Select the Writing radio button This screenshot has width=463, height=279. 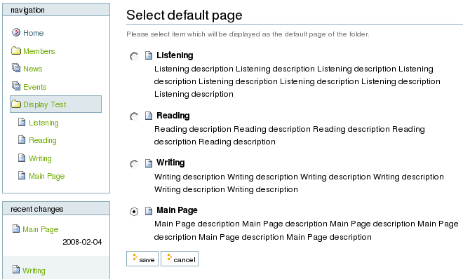(x=134, y=164)
